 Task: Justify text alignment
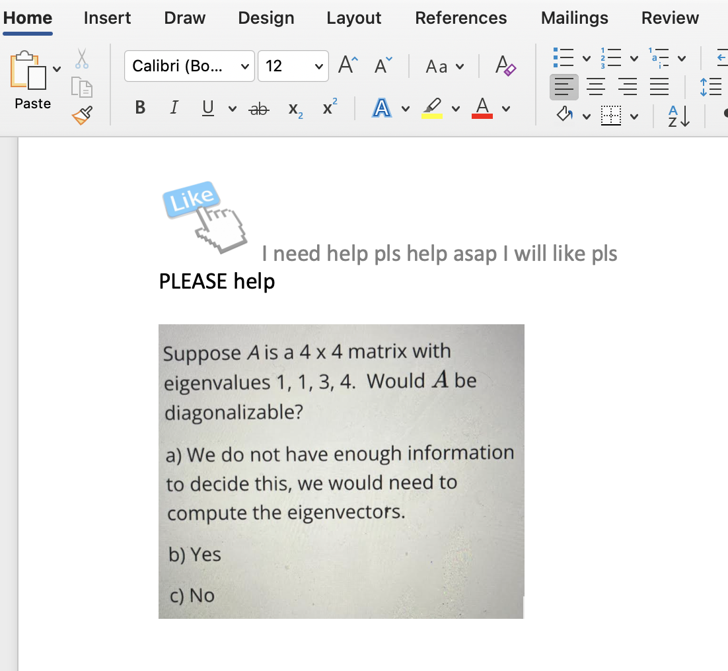tap(659, 87)
